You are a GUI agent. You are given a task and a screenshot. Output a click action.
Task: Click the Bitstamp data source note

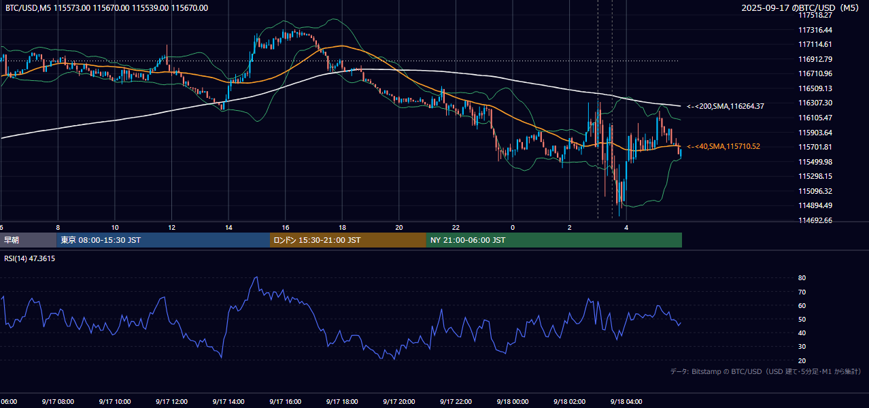point(766,371)
